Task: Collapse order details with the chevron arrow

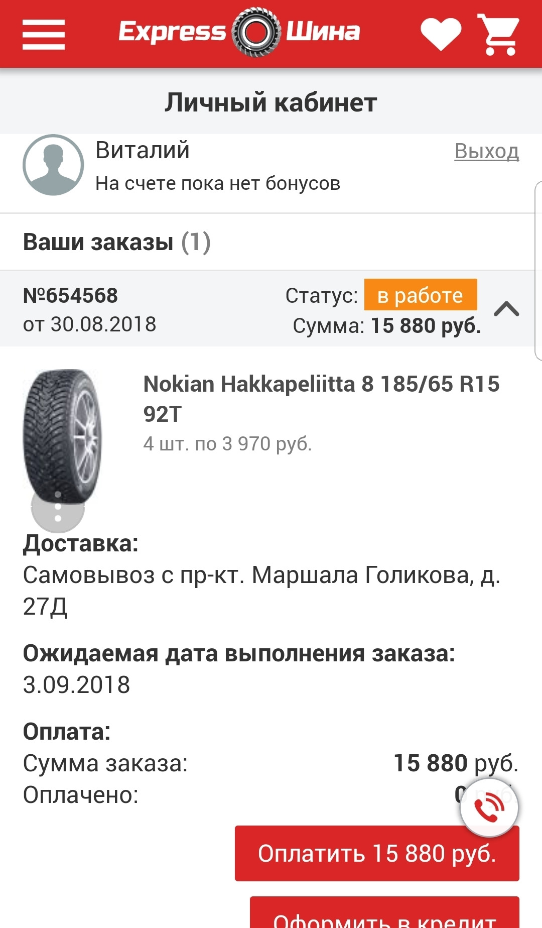Action: point(506,309)
